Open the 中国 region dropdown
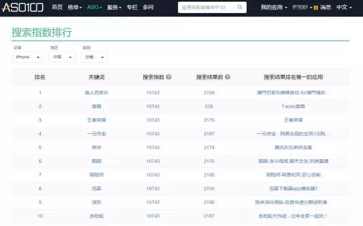 click(x=62, y=57)
